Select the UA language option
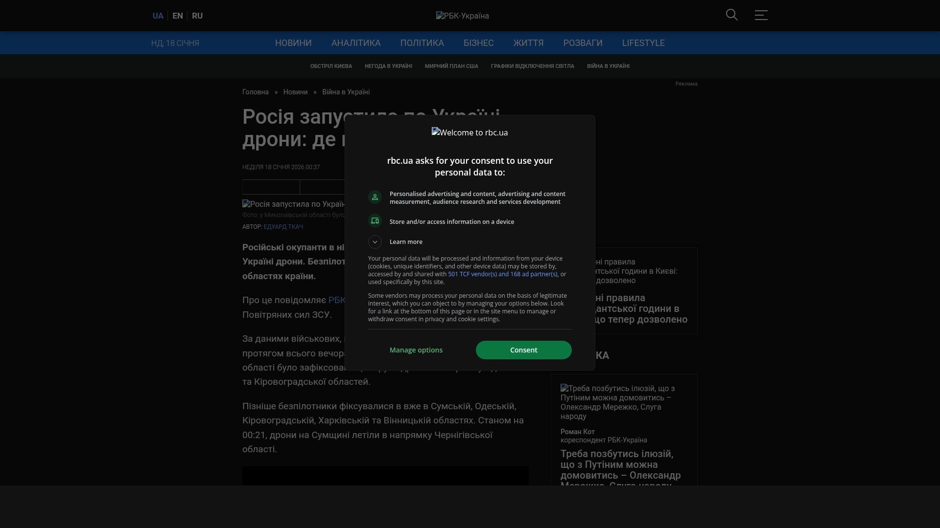Image resolution: width=940 pixels, height=528 pixels. coord(158,16)
